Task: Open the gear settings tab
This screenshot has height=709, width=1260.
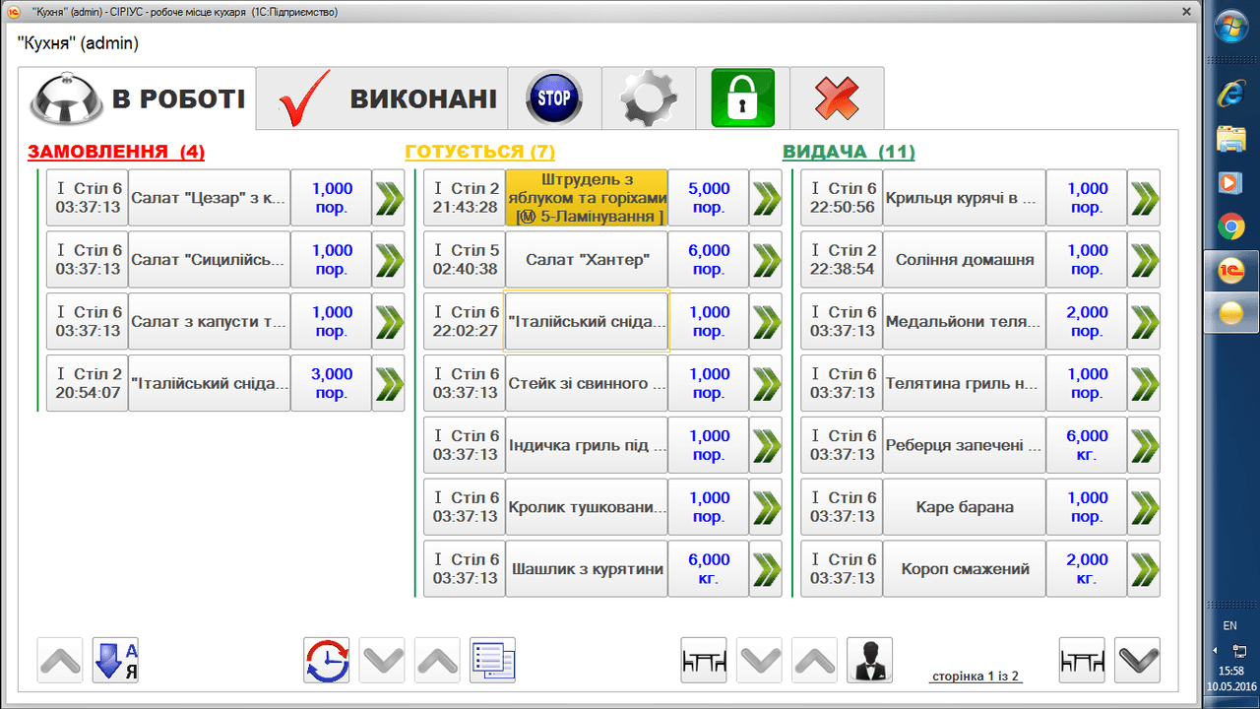Action: click(x=649, y=98)
